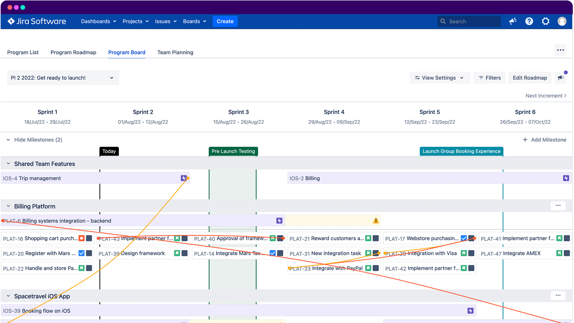The image size is (574, 323).
Task: Click the Create button
Action: tap(225, 21)
